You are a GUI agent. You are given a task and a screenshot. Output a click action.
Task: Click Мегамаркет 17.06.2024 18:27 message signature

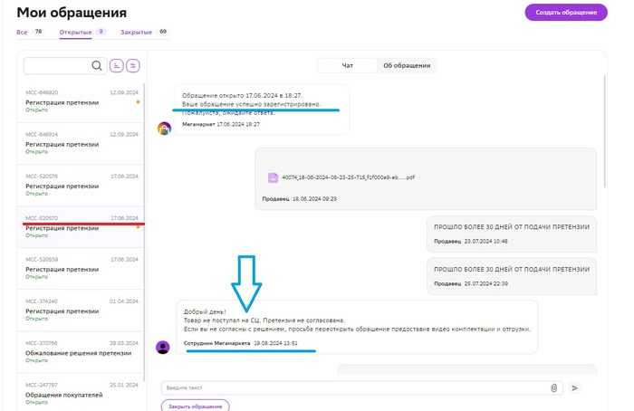[x=221, y=124]
